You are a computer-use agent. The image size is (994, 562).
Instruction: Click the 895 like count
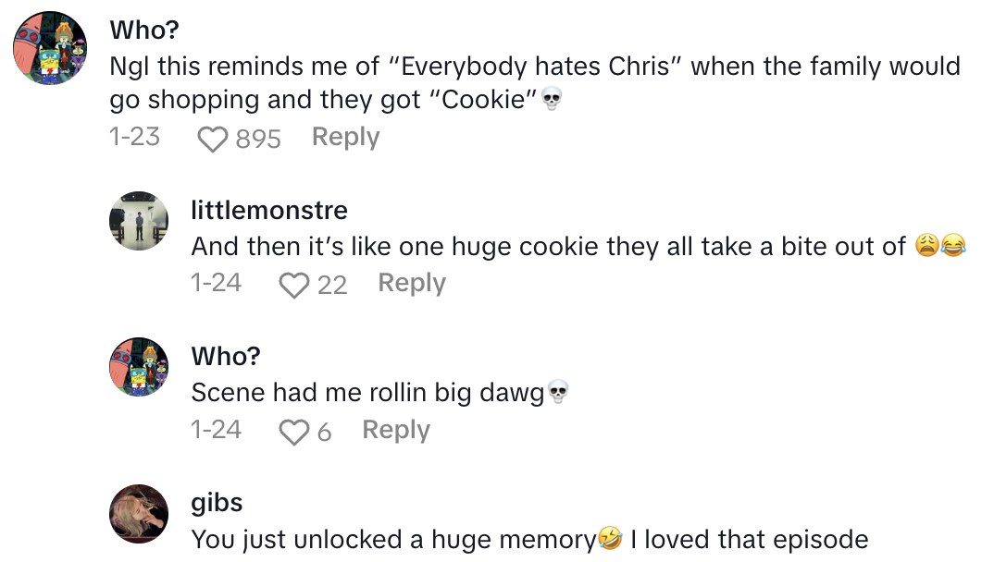pos(258,139)
